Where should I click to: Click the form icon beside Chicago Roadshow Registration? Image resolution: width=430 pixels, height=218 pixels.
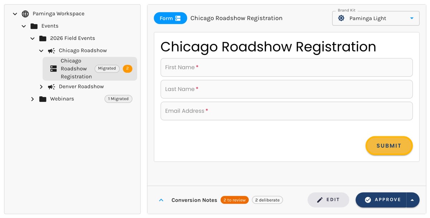(x=53, y=69)
